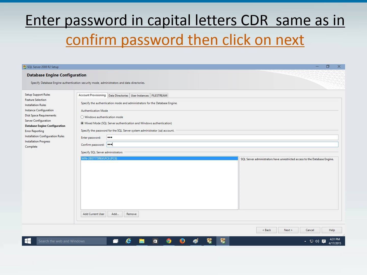Image resolution: width=367 pixels, height=275 pixels.
Task: Launch Google Chrome from the taskbar
Action: point(169,241)
